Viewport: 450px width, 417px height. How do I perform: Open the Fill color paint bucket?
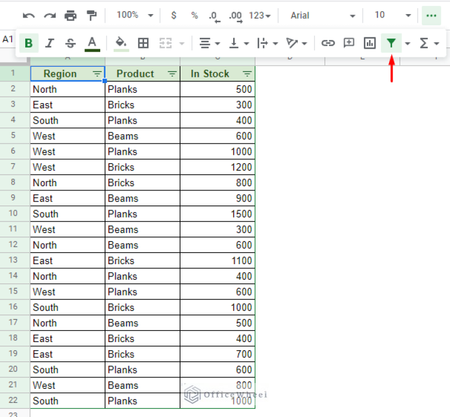click(x=121, y=43)
